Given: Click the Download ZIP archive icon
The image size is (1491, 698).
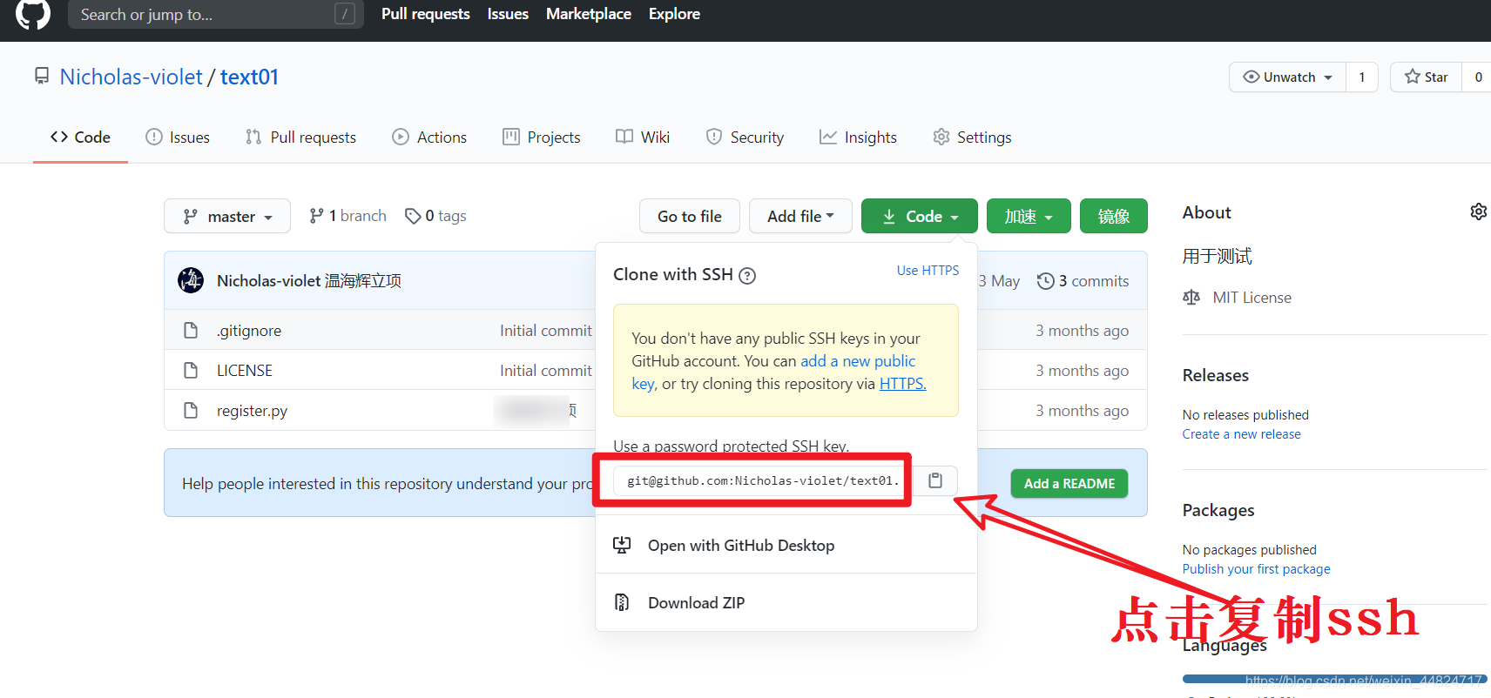Looking at the screenshot, I should tap(622, 602).
